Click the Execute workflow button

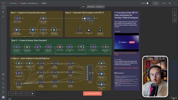click(92, 93)
